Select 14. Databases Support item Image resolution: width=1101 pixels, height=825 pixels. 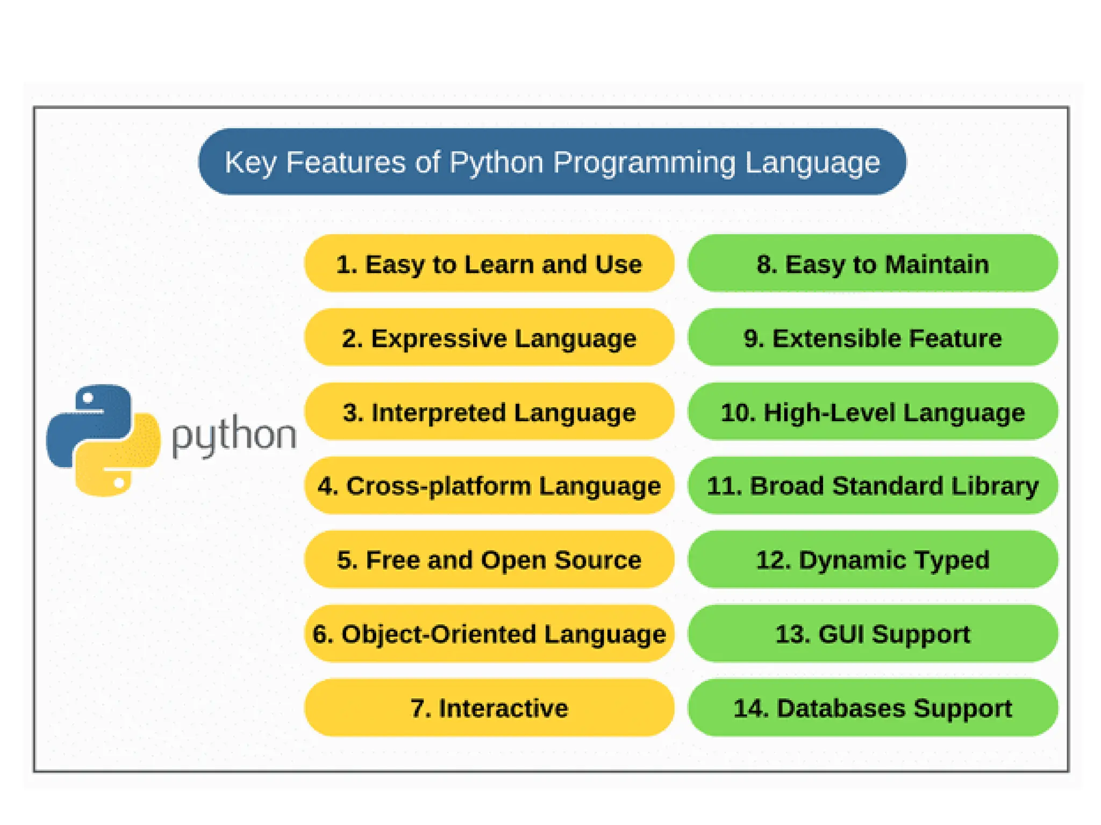tap(873, 708)
